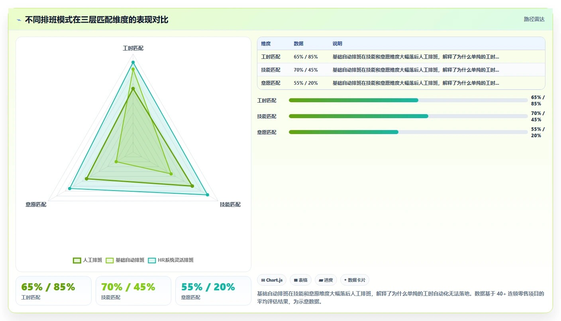Viewport: 561px width, 321px height.
Task: Click the teal 意愿匹配 vertex point
Action: pos(69,189)
